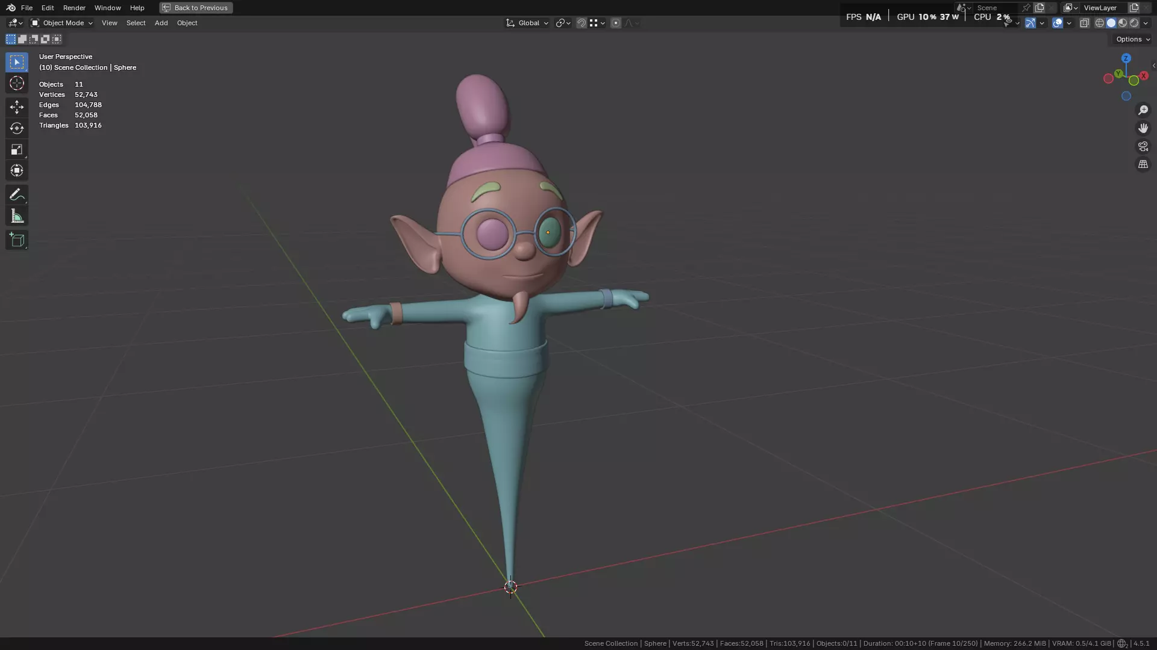1157x650 pixels.
Task: Toggle the camera view icon
Action: [x=1143, y=146]
